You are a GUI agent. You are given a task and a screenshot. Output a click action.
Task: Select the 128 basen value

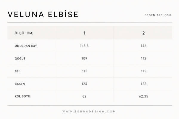[143, 84]
